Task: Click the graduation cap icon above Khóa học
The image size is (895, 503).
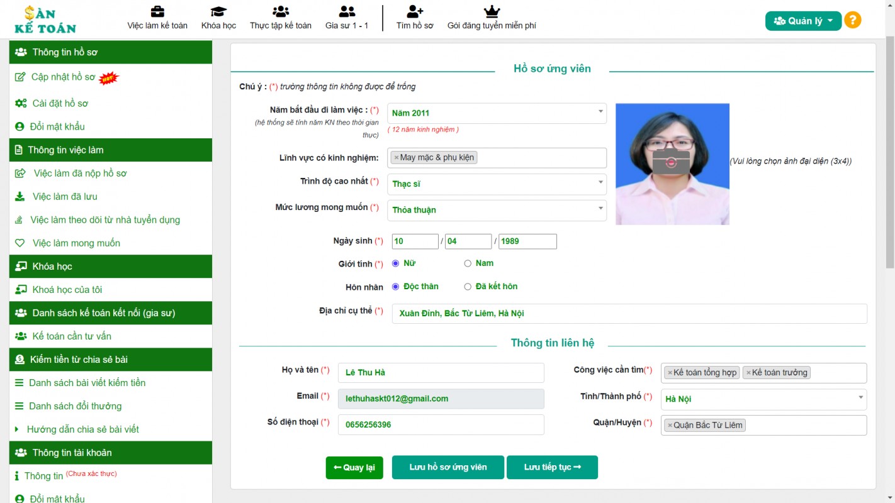Action: coord(218,11)
